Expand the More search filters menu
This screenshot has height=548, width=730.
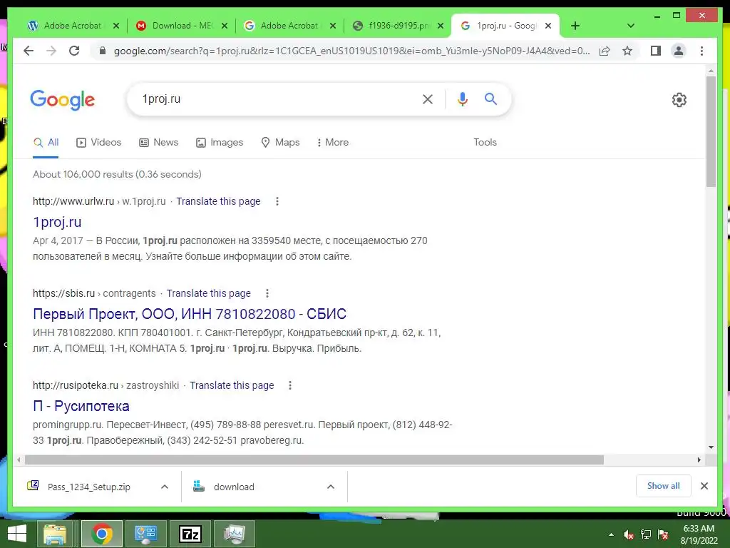click(332, 142)
